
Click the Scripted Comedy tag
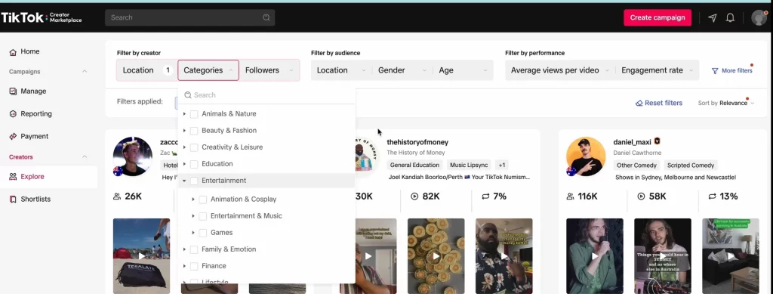pyautogui.click(x=691, y=166)
